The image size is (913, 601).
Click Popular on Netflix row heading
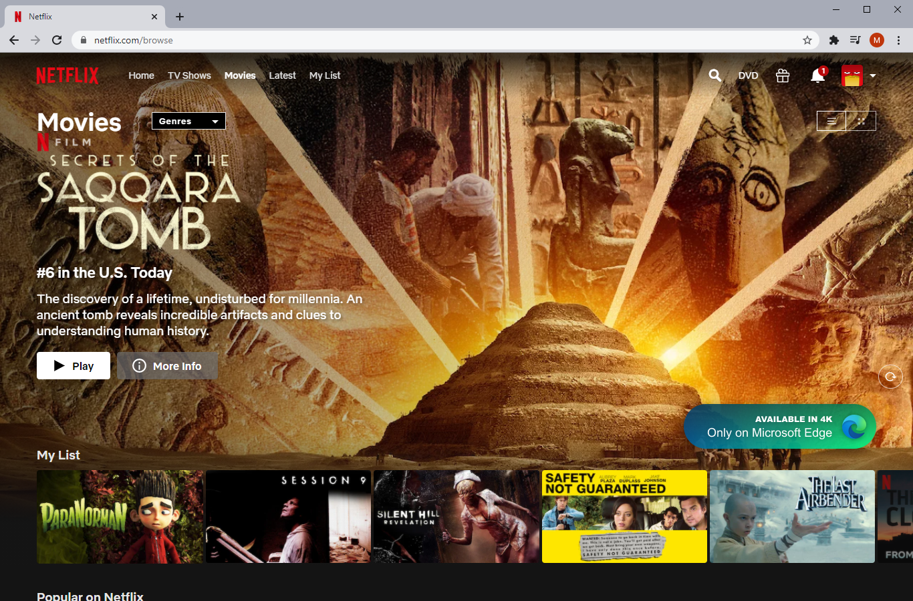(90, 596)
